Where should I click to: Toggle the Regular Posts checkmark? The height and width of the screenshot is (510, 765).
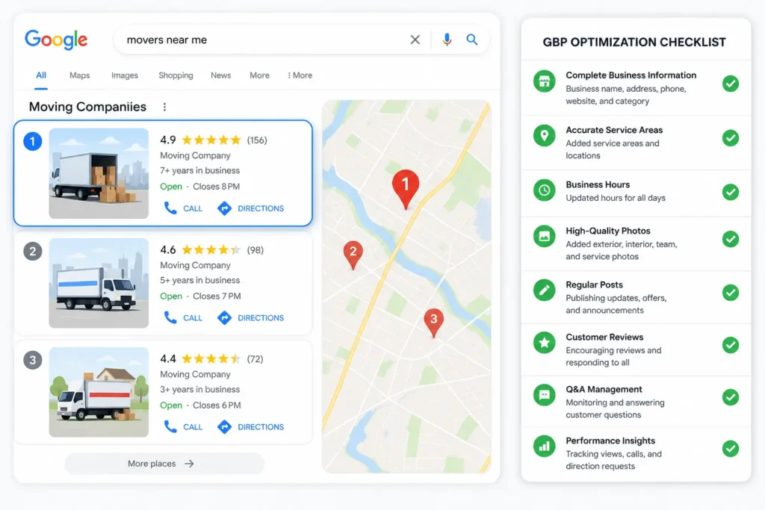click(731, 293)
